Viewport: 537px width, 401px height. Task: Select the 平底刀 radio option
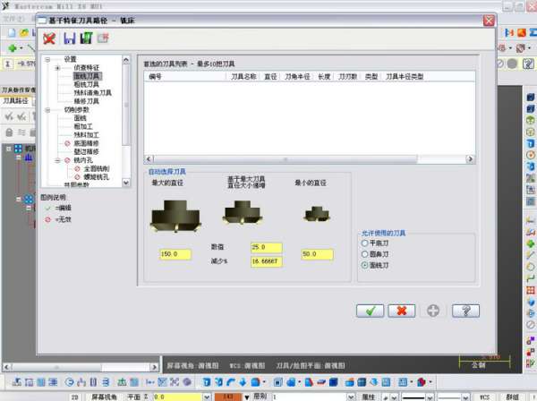pyautogui.click(x=375, y=243)
